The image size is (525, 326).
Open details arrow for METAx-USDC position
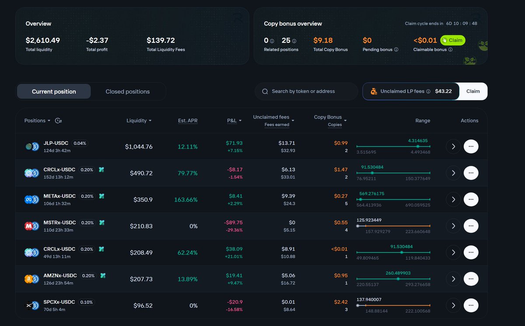pyautogui.click(x=453, y=199)
